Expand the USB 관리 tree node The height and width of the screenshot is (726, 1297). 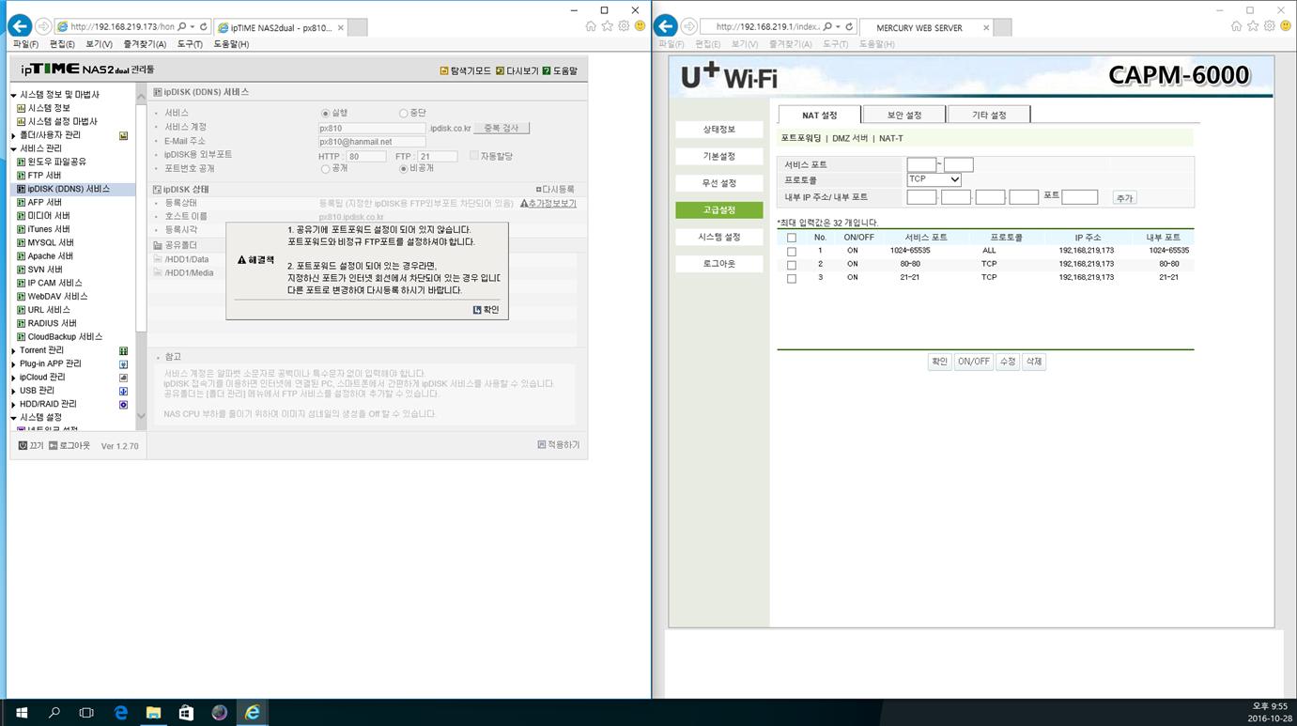[13, 391]
